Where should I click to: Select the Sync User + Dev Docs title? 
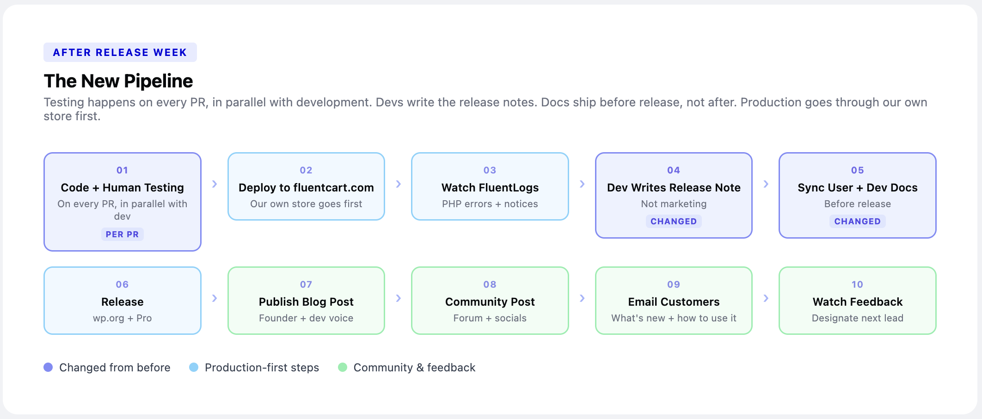coord(857,188)
